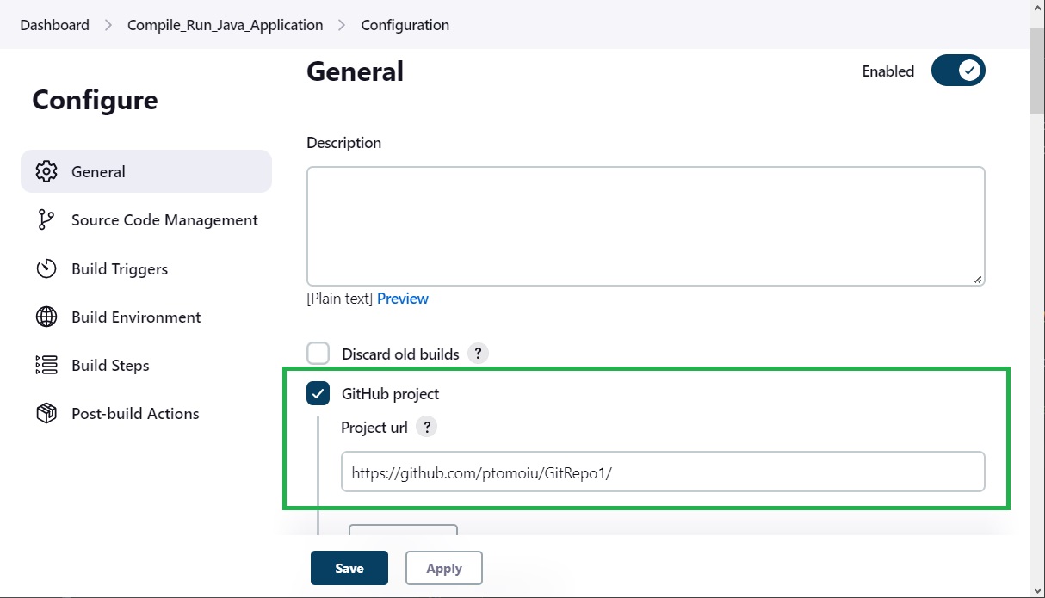Click the Build Triggers clock icon
The width and height of the screenshot is (1045, 598).
coord(46,268)
